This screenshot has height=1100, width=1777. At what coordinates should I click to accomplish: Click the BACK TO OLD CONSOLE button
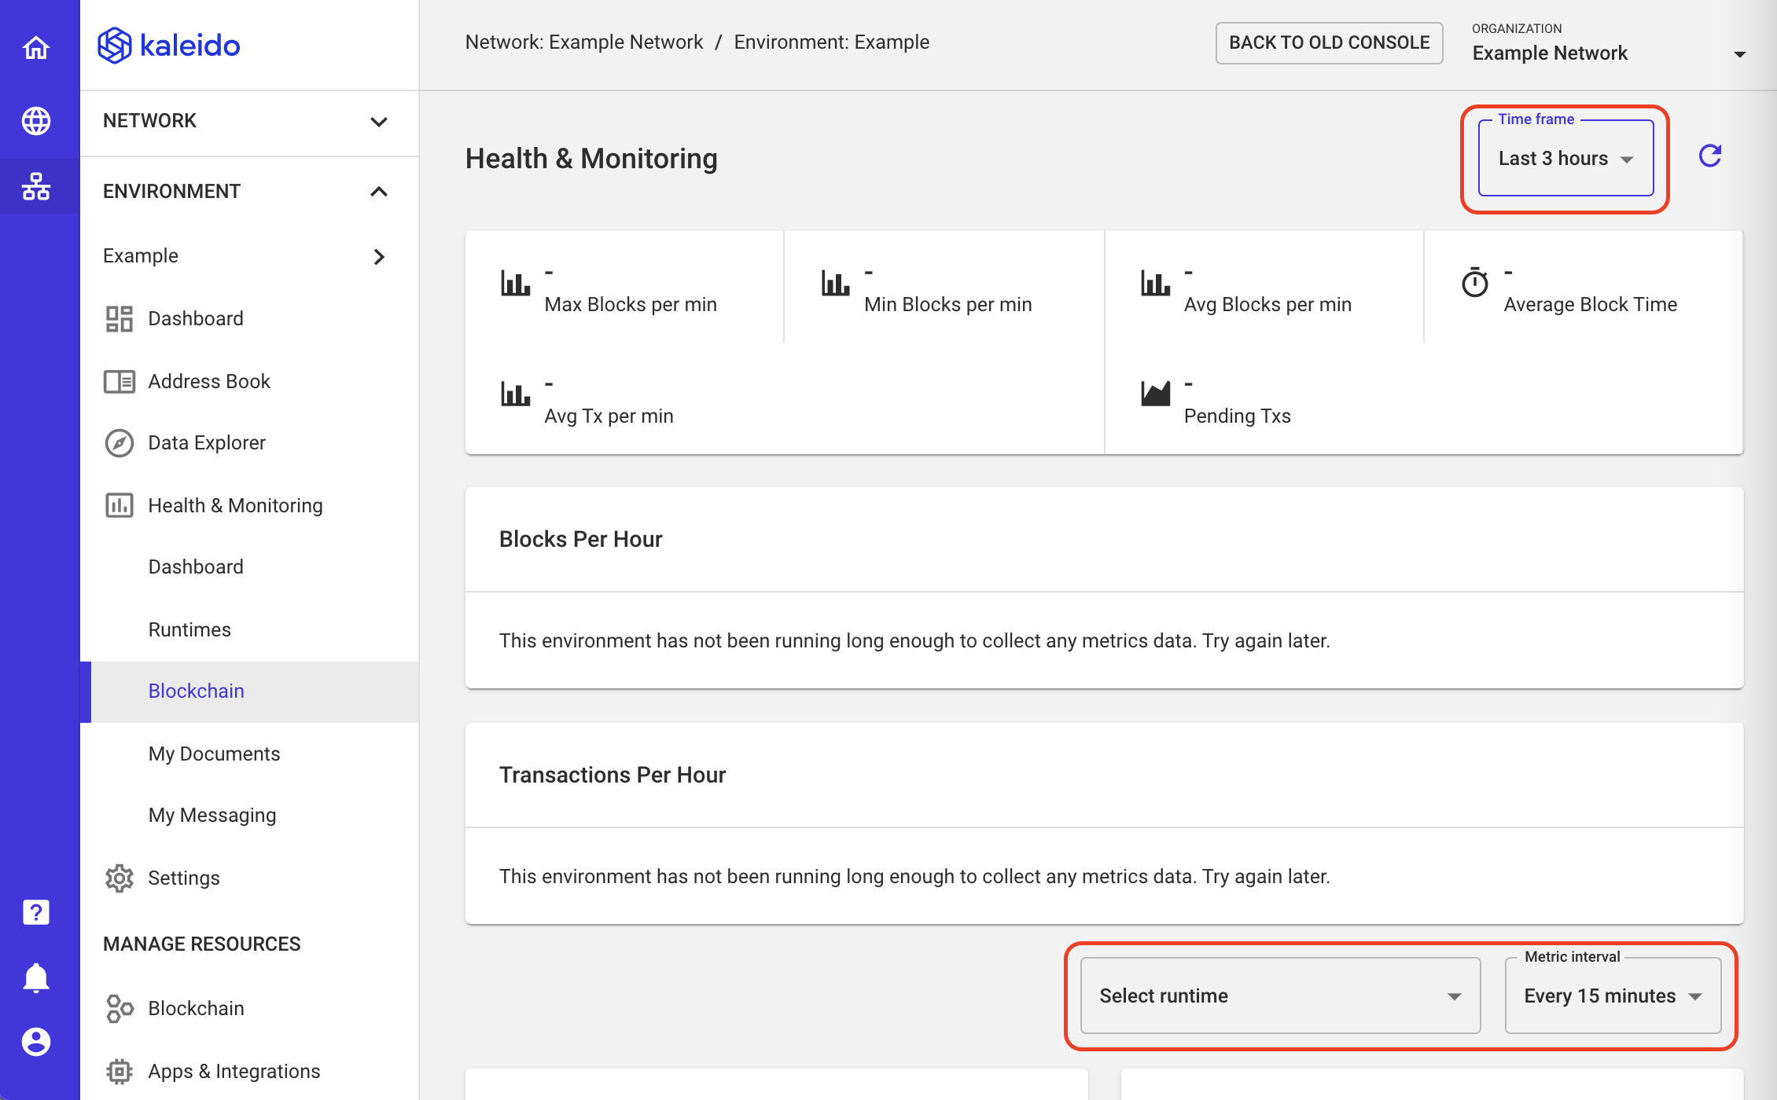1329,43
